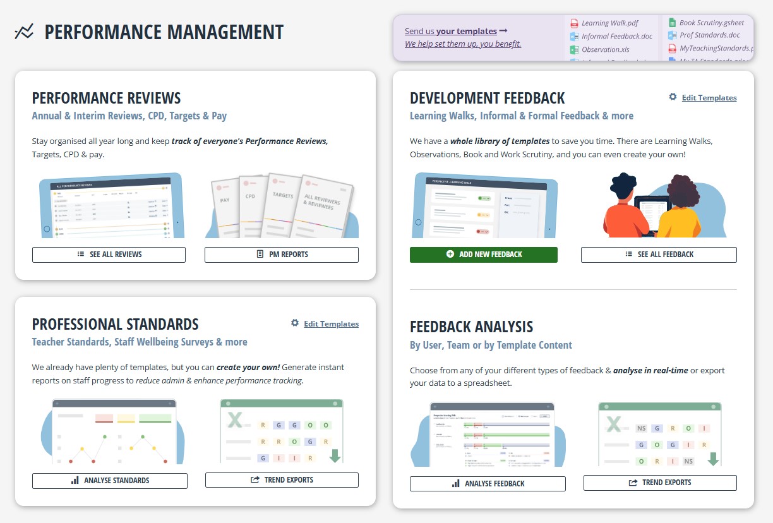Click the Book Scrutiny.gsheet file icon
Screen dimensions: 773x523
(672, 23)
